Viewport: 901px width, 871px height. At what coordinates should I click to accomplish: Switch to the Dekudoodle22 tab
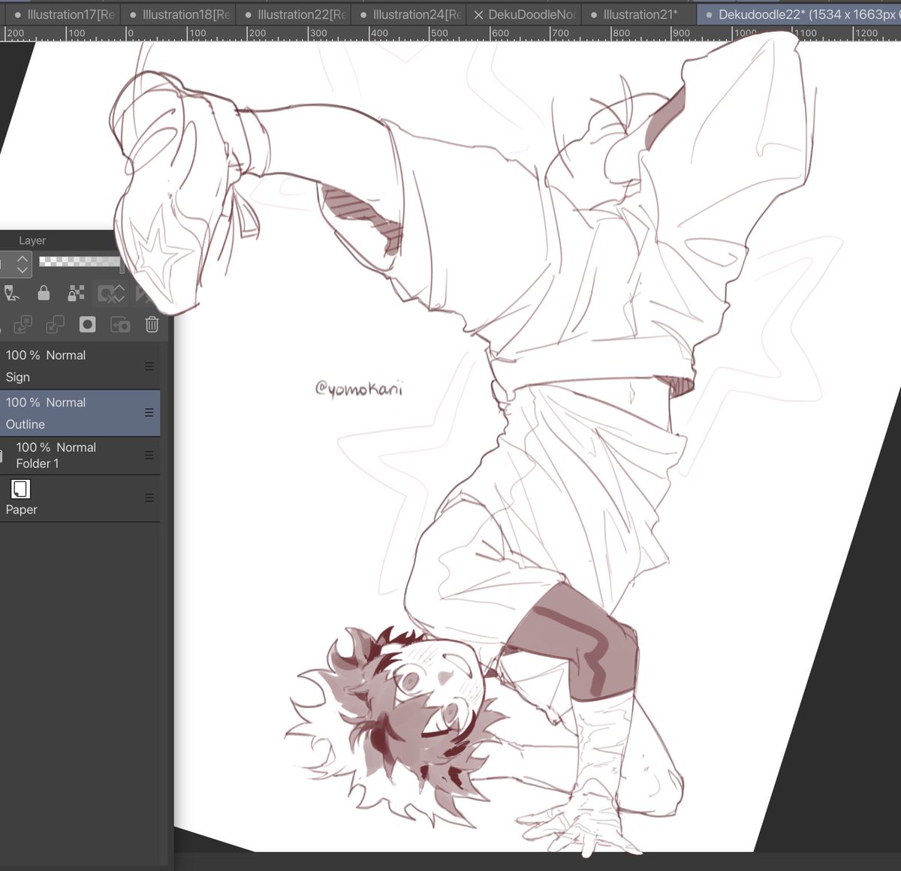tap(799, 14)
